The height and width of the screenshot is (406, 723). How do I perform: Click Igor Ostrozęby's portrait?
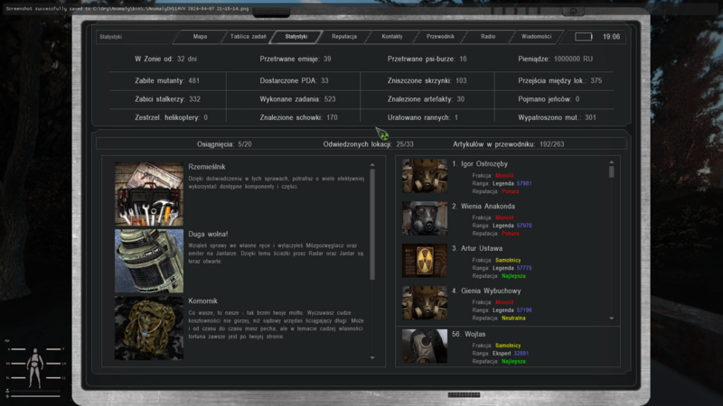tap(424, 176)
